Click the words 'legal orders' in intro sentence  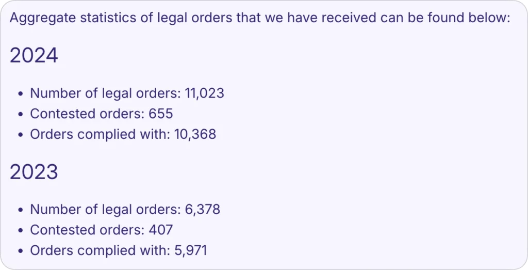tap(195, 18)
